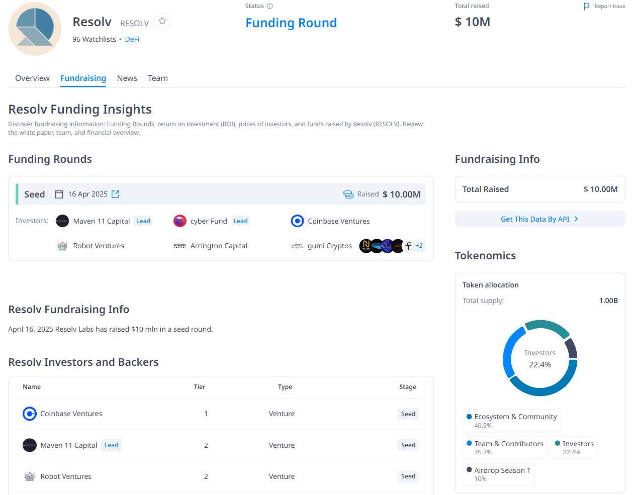The height and width of the screenshot is (495, 633).
Task: Click Seed stage badge in Maven 11 row
Action: 408,445
